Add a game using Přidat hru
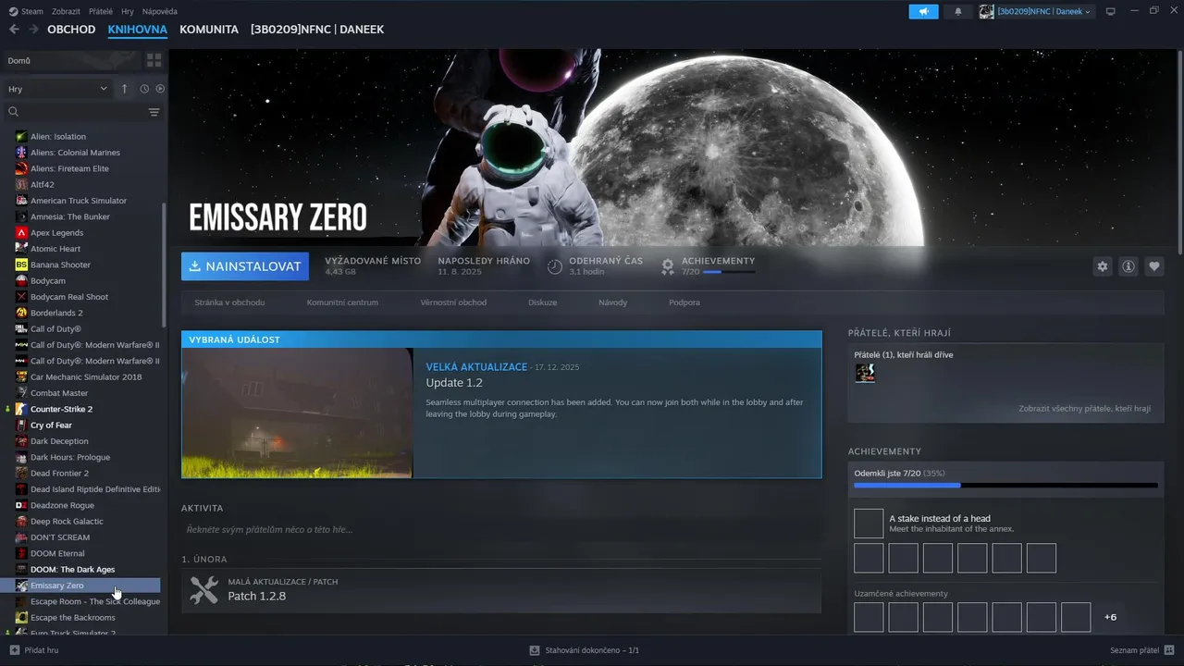 [x=34, y=650]
